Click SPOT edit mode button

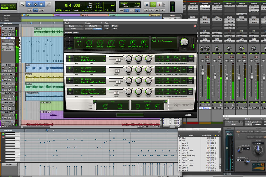pyautogui.click(x=12, y=6)
